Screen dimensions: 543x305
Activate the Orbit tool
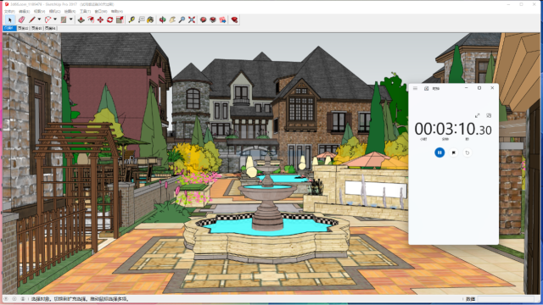(162, 19)
